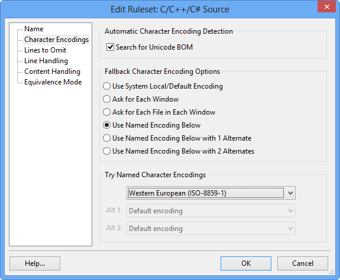Image resolution: width=340 pixels, height=280 pixels.
Task: Open Content Handling settings
Action: (x=52, y=71)
